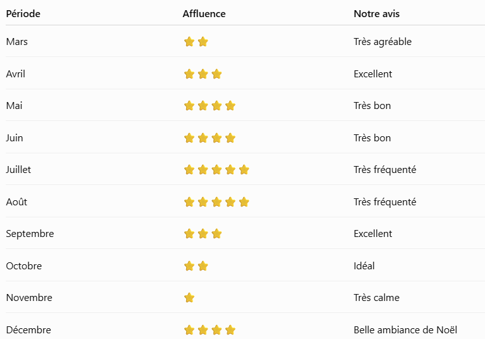Select the Septembre period cell
Screen dimensions: 485x339
30,234
